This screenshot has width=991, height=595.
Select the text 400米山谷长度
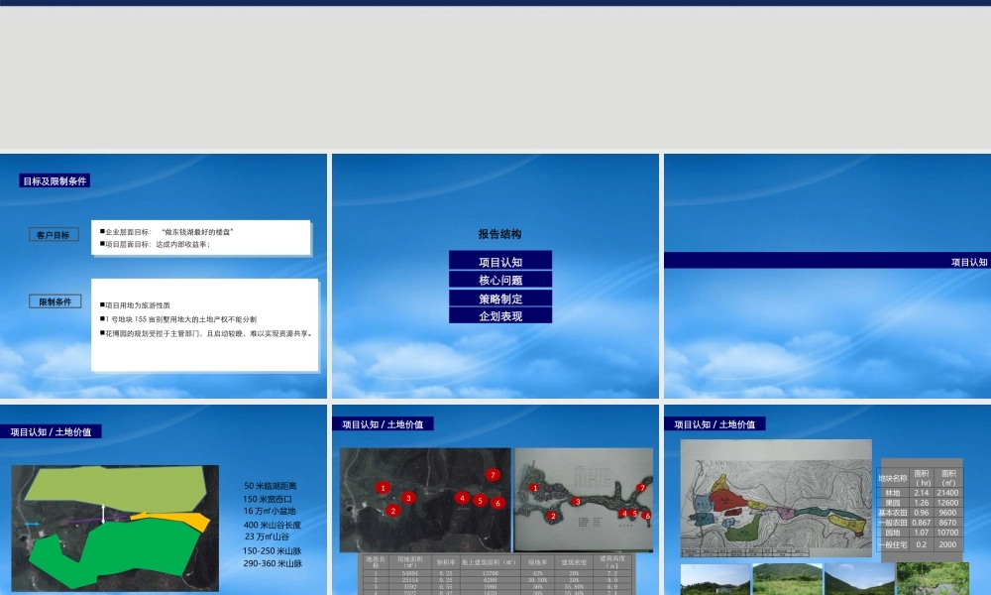click(x=273, y=525)
